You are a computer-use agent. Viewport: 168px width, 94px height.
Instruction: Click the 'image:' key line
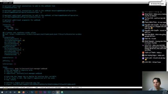coord(5,67)
